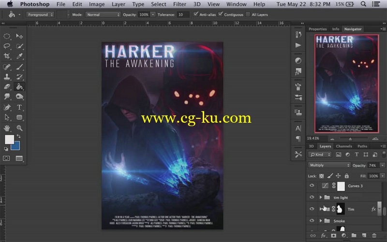Open the Fill 100% dropdown
Screen dimensions: 387x242
coord(383,176)
